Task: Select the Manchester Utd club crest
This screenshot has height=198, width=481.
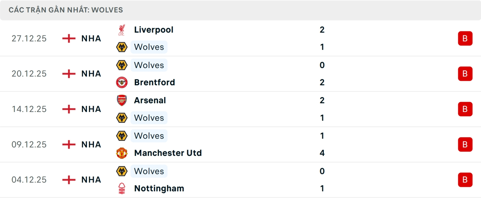Action: coord(122,153)
